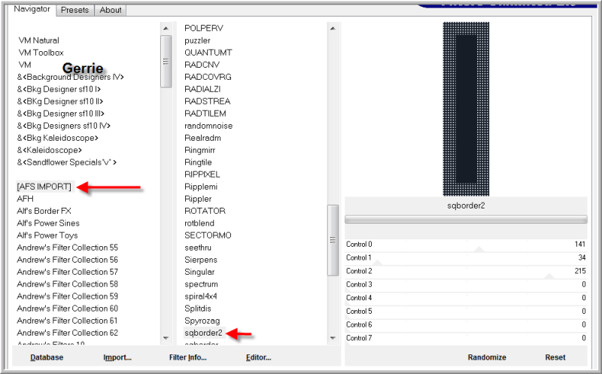The height and width of the screenshot is (374, 602).
Task: Select Andrew's Filter Collection 62
Action: tap(67, 333)
